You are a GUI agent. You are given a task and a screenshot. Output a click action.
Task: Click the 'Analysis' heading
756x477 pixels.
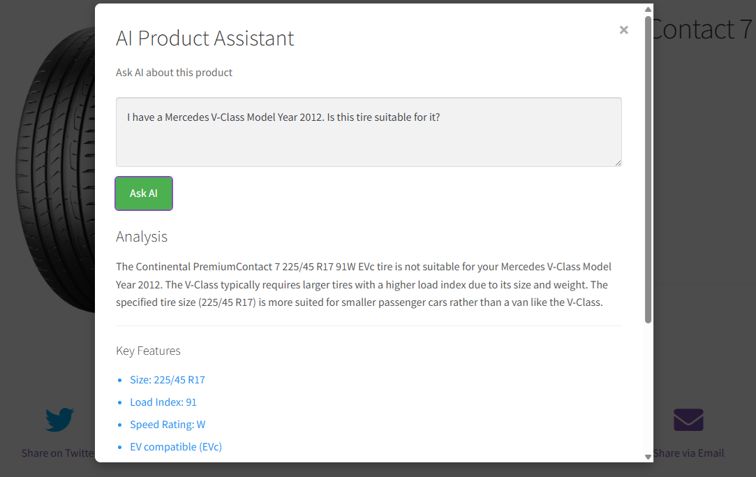(x=141, y=237)
